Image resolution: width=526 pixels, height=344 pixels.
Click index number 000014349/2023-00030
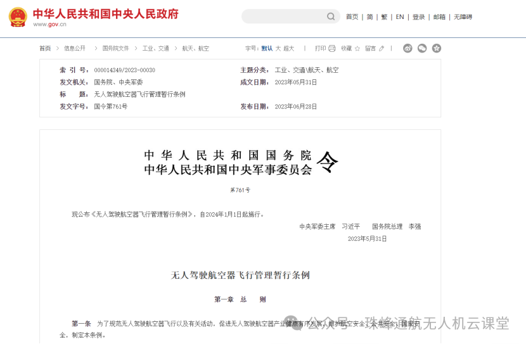[x=124, y=70]
